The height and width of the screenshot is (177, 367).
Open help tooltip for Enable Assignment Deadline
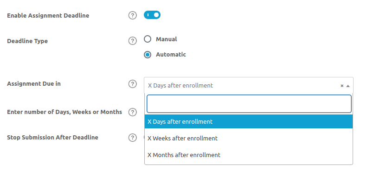click(133, 15)
